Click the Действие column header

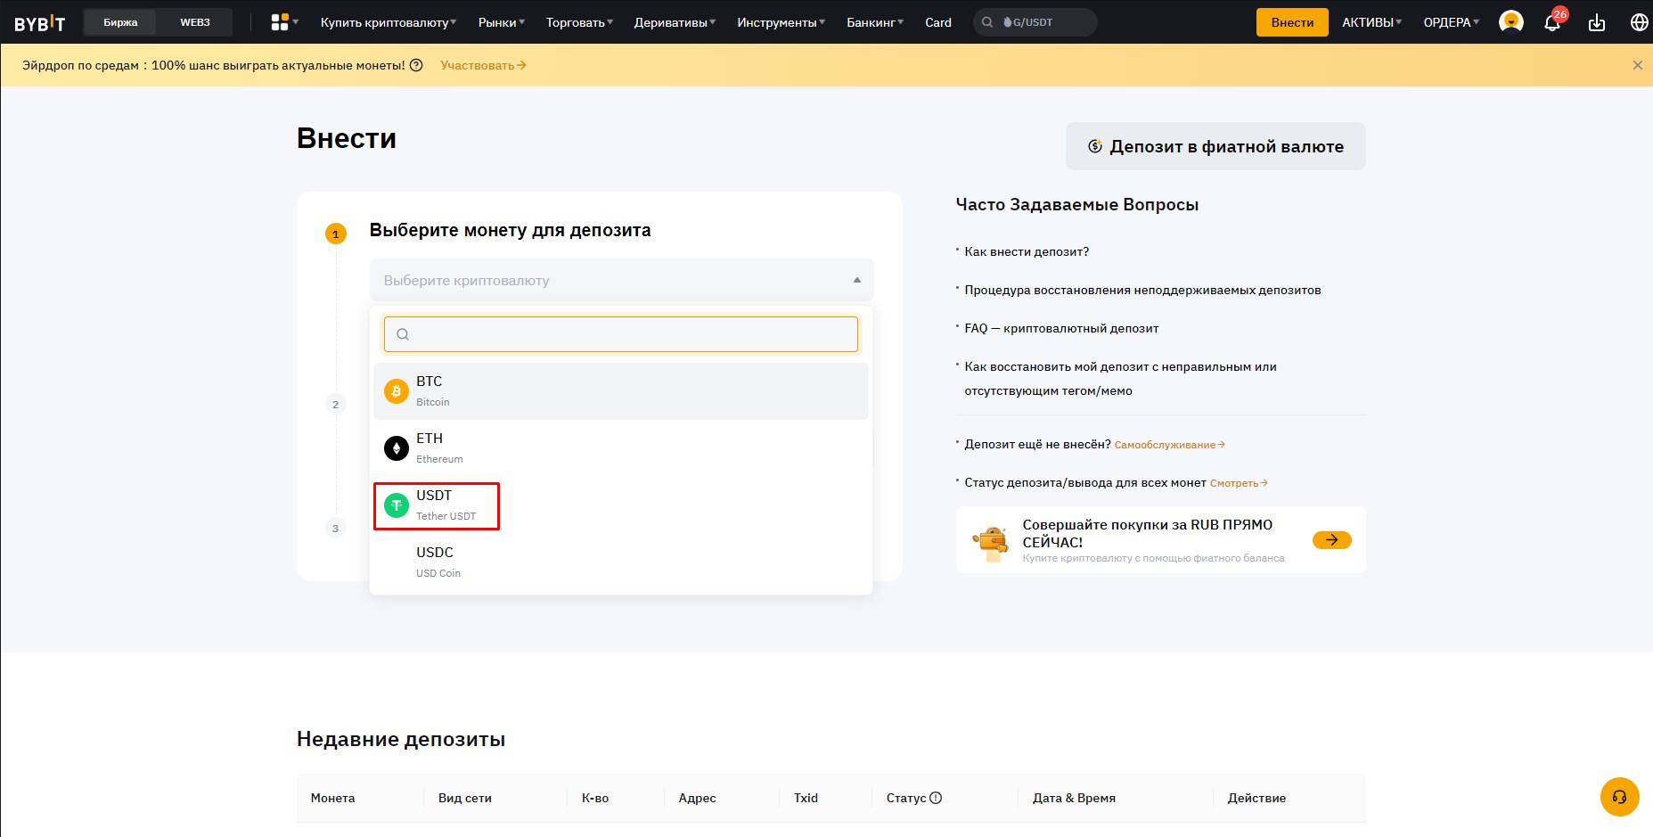click(1256, 798)
